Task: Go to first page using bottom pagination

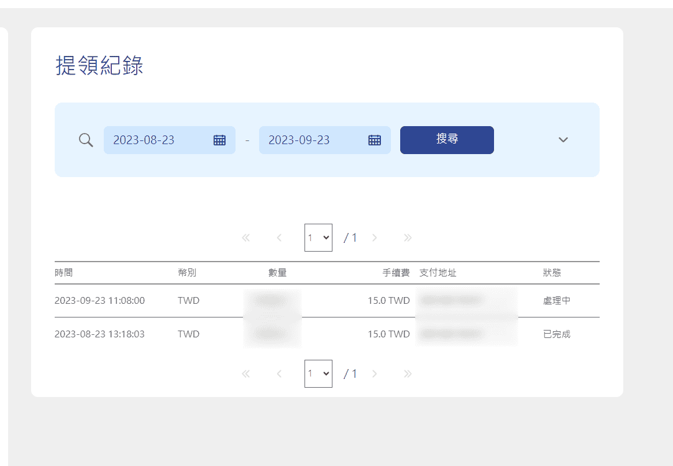Action: click(245, 374)
